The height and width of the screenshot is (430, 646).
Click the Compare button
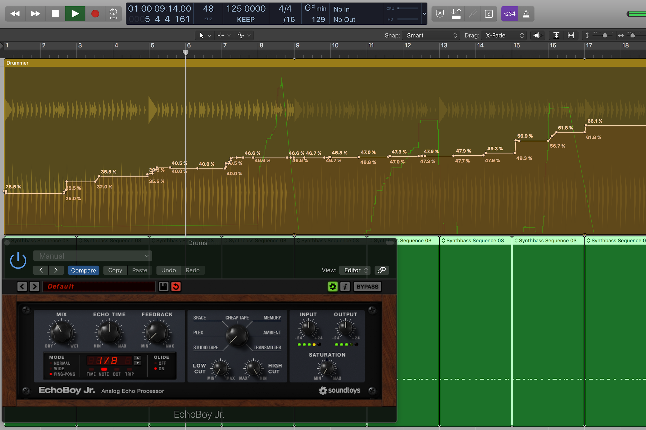(83, 270)
